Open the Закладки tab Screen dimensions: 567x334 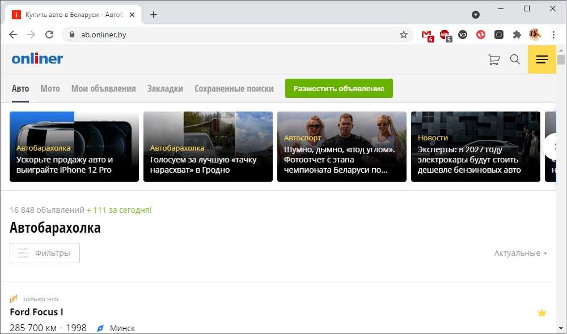click(165, 88)
